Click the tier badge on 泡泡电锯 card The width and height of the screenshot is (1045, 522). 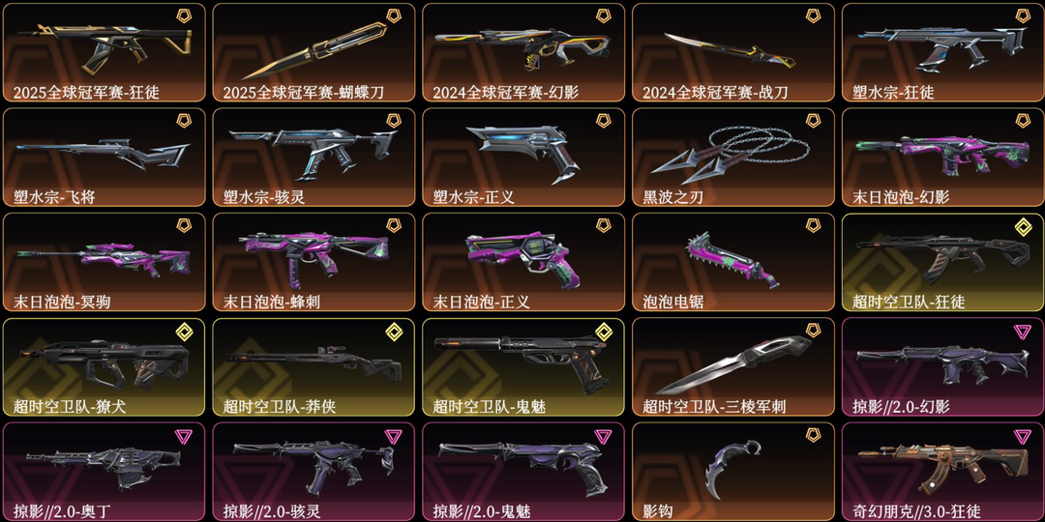(x=813, y=225)
